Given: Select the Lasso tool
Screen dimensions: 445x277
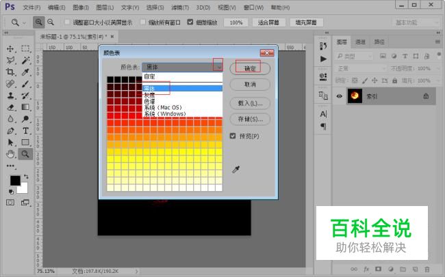Looking at the screenshot, I should point(10,60).
